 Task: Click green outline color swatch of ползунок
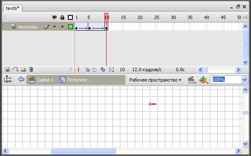[70, 26]
